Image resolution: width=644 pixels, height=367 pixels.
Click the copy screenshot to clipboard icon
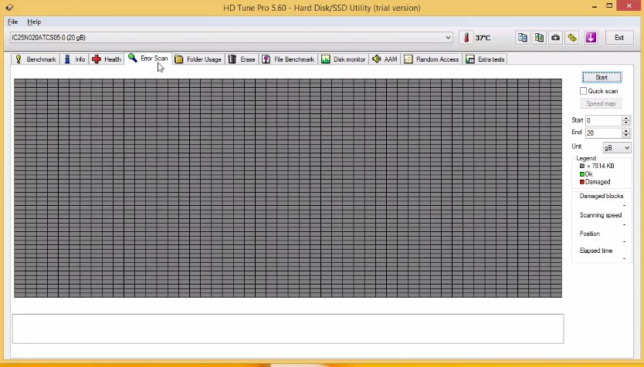[x=539, y=38]
